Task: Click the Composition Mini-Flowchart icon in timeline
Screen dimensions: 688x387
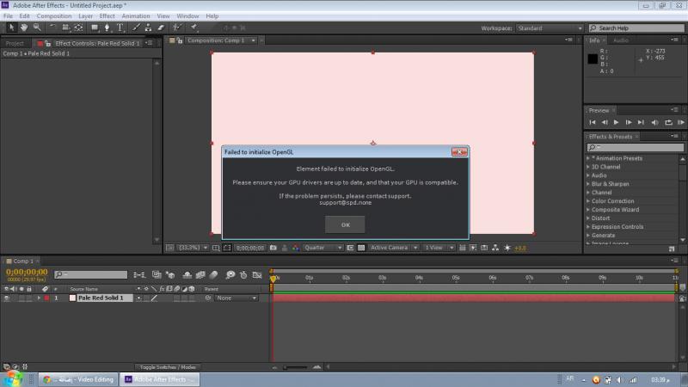Action: (139, 275)
